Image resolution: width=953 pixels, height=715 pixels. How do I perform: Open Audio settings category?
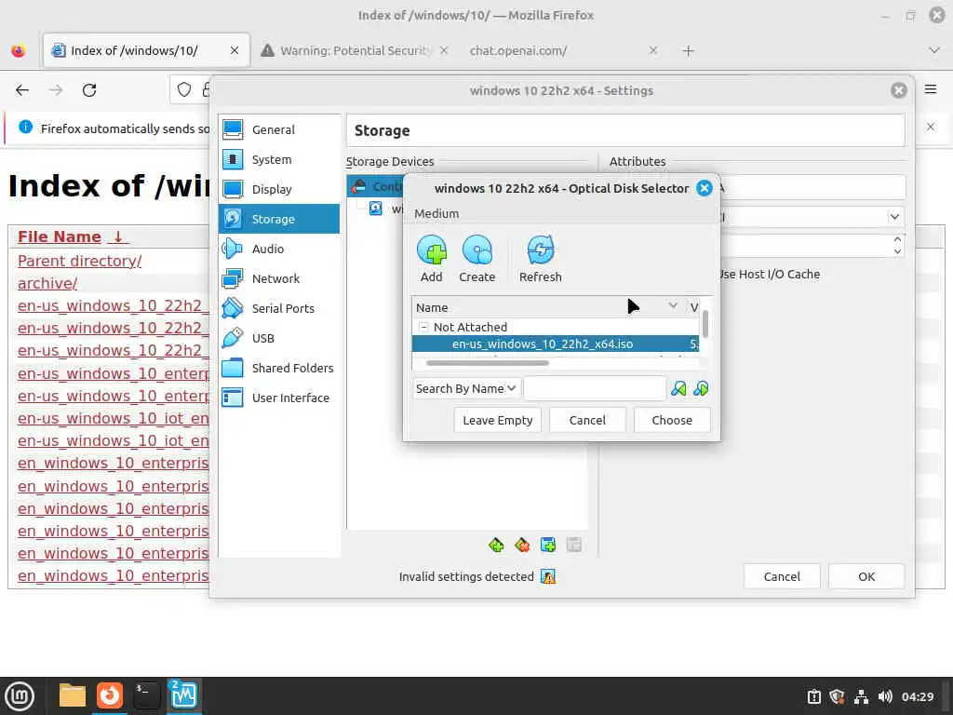pos(279,249)
